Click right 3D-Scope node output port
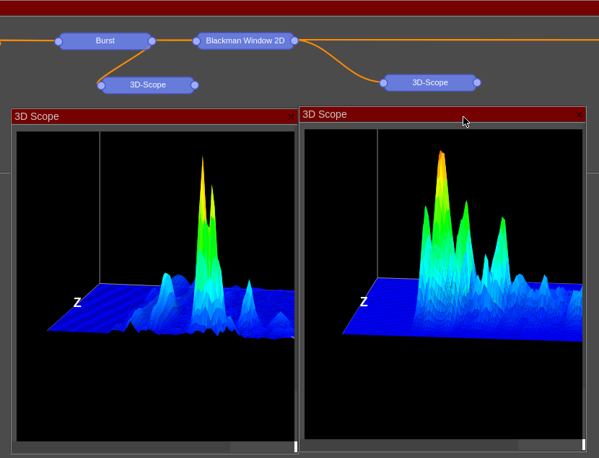The image size is (599, 458). (477, 83)
